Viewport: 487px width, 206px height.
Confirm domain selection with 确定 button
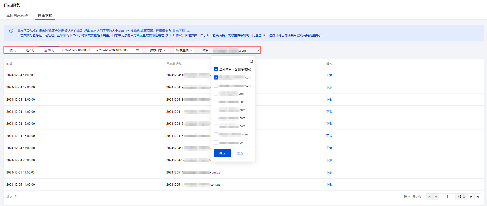[x=222, y=153]
